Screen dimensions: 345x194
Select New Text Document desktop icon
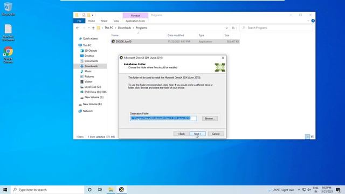8,32
